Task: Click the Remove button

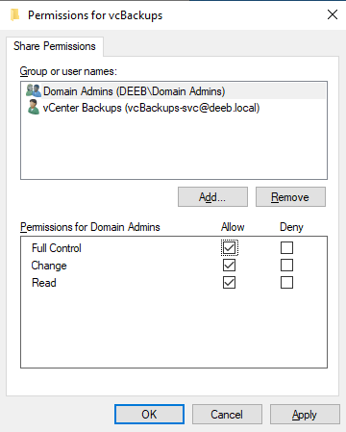Action: pos(290,197)
